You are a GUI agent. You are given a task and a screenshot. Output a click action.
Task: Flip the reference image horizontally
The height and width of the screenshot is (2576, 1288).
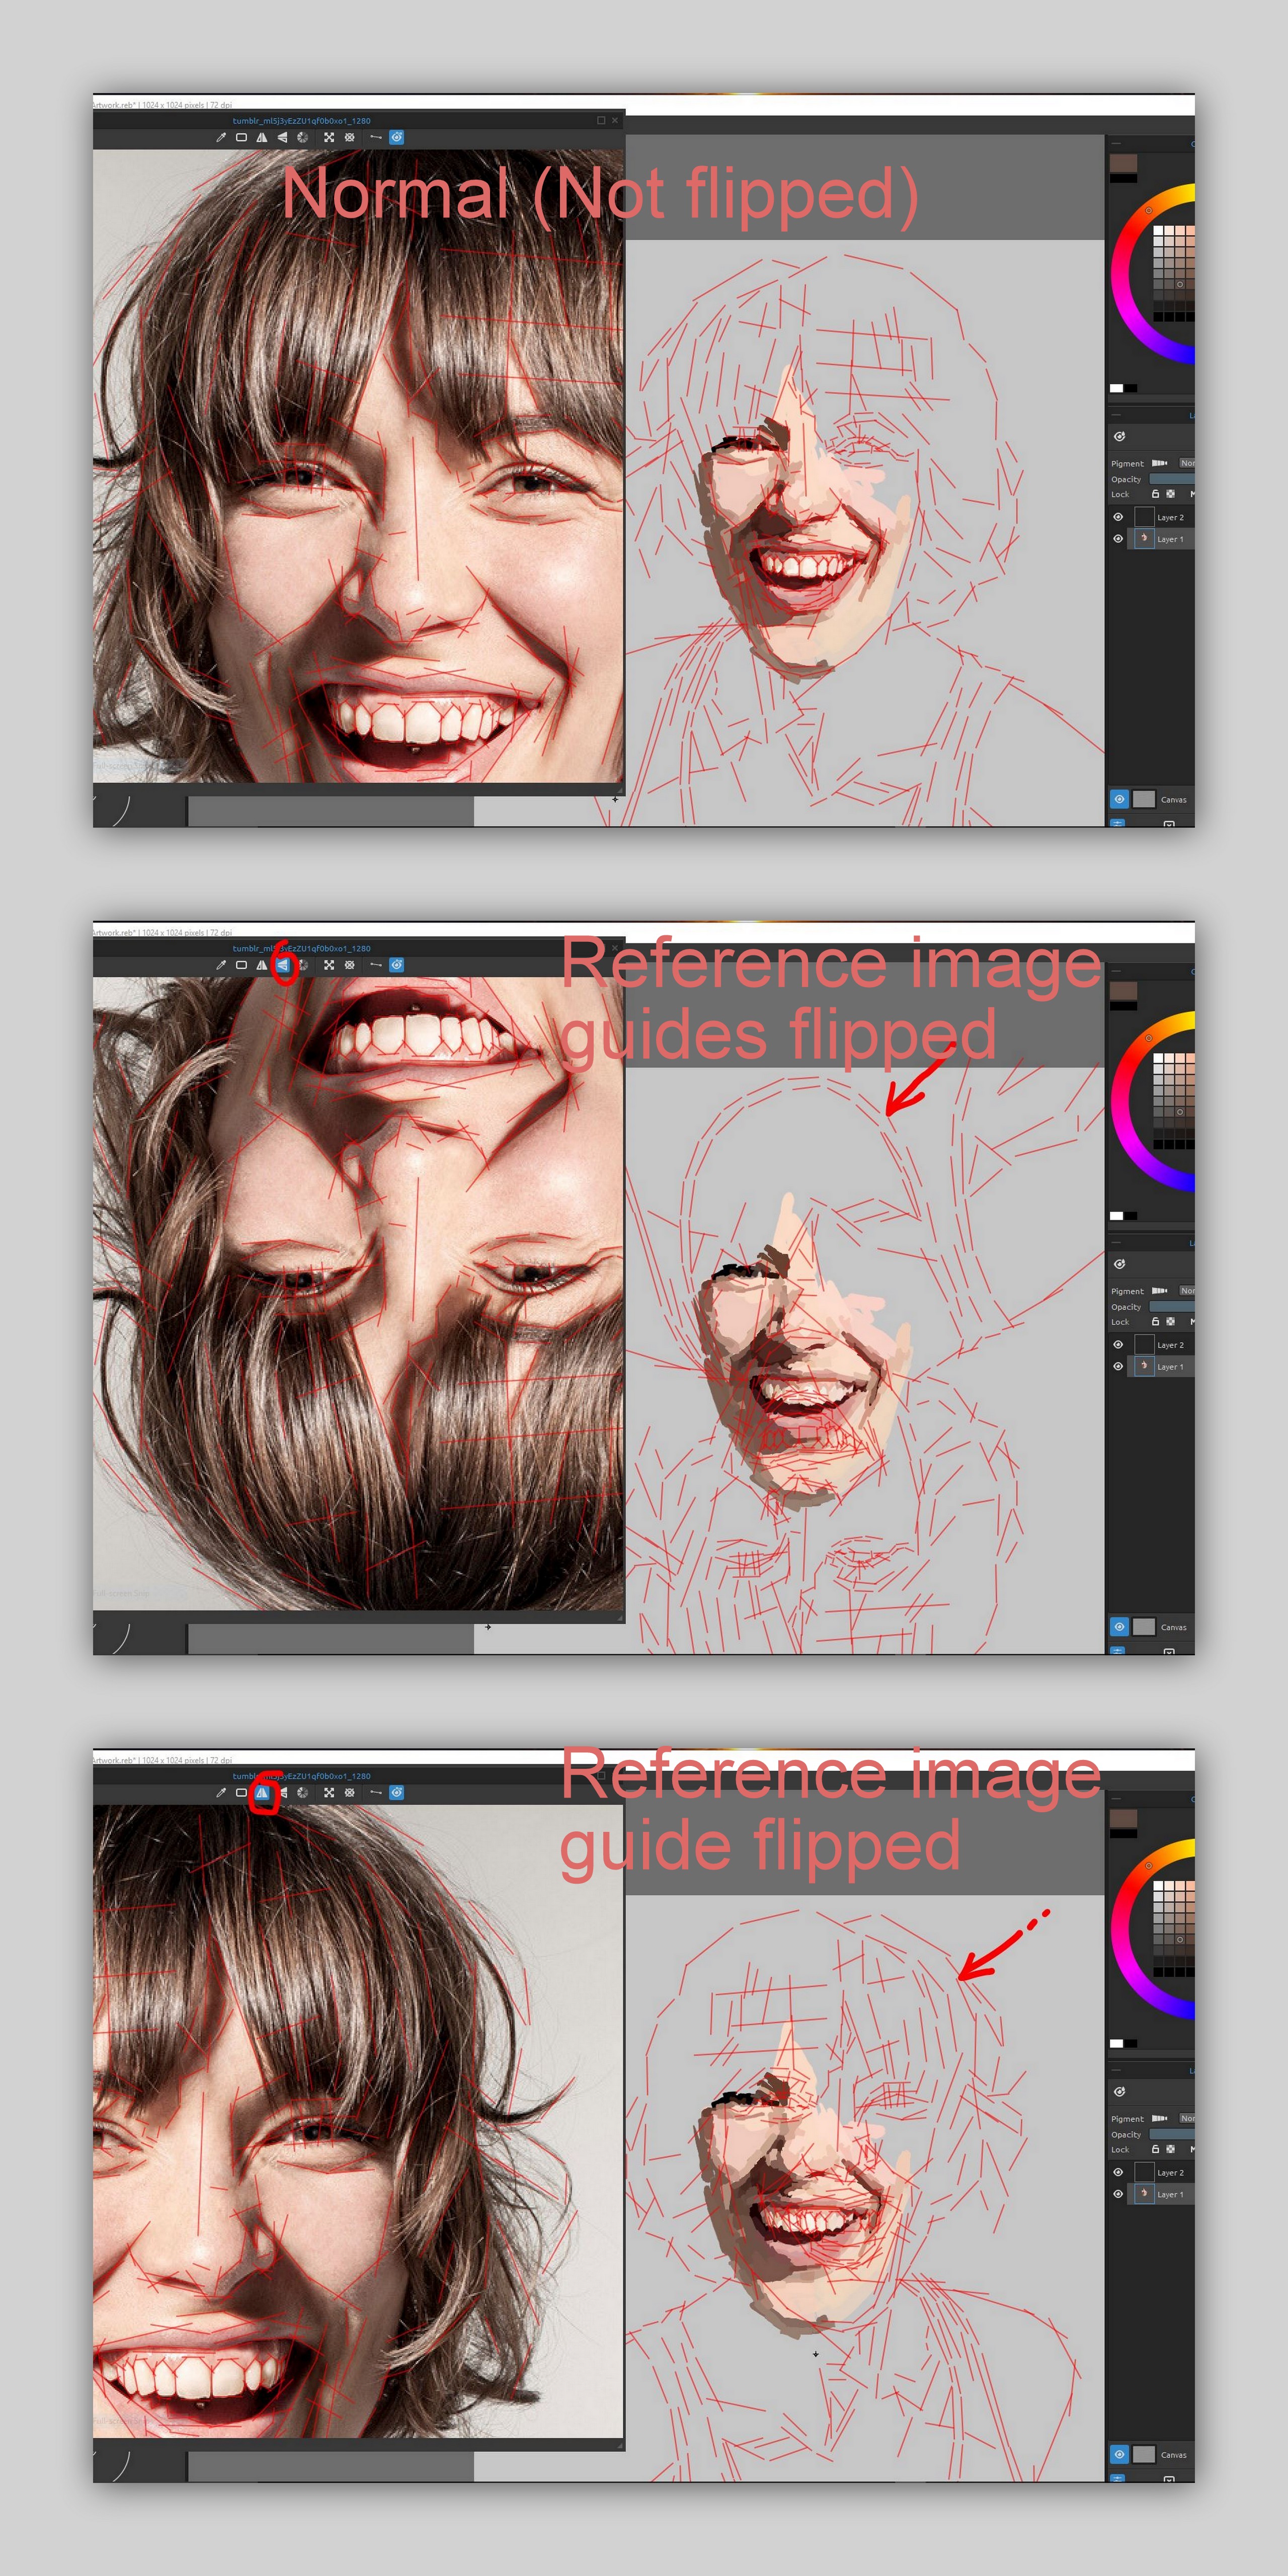pos(263,137)
